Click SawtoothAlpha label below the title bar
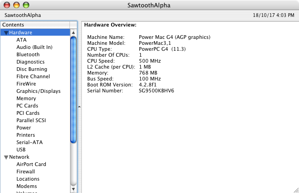This screenshot has height=193, width=299. pyautogui.click(x=23, y=15)
